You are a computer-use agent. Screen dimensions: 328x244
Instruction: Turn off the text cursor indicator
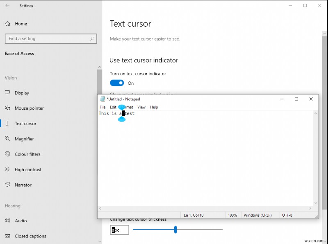[x=117, y=83]
